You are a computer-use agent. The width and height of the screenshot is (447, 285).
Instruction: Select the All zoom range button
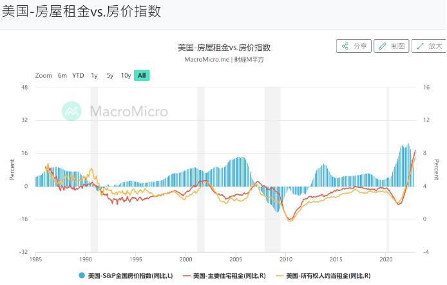pos(142,75)
